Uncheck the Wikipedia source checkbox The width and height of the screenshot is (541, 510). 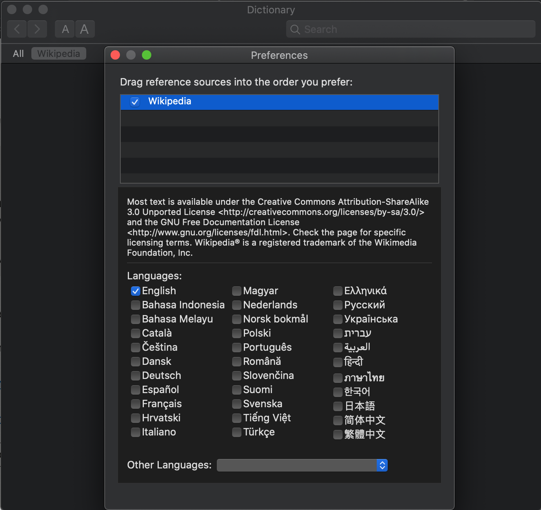point(135,102)
